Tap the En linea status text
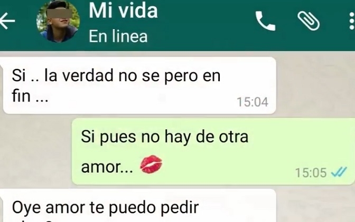 coord(118,36)
